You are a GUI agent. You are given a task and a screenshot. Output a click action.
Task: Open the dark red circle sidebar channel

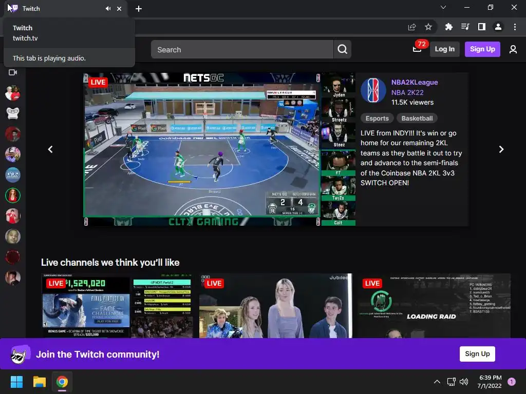coord(13,257)
